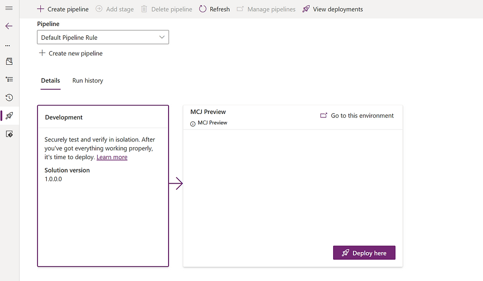
Task: Open View deployments from command bar
Action: [333, 9]
